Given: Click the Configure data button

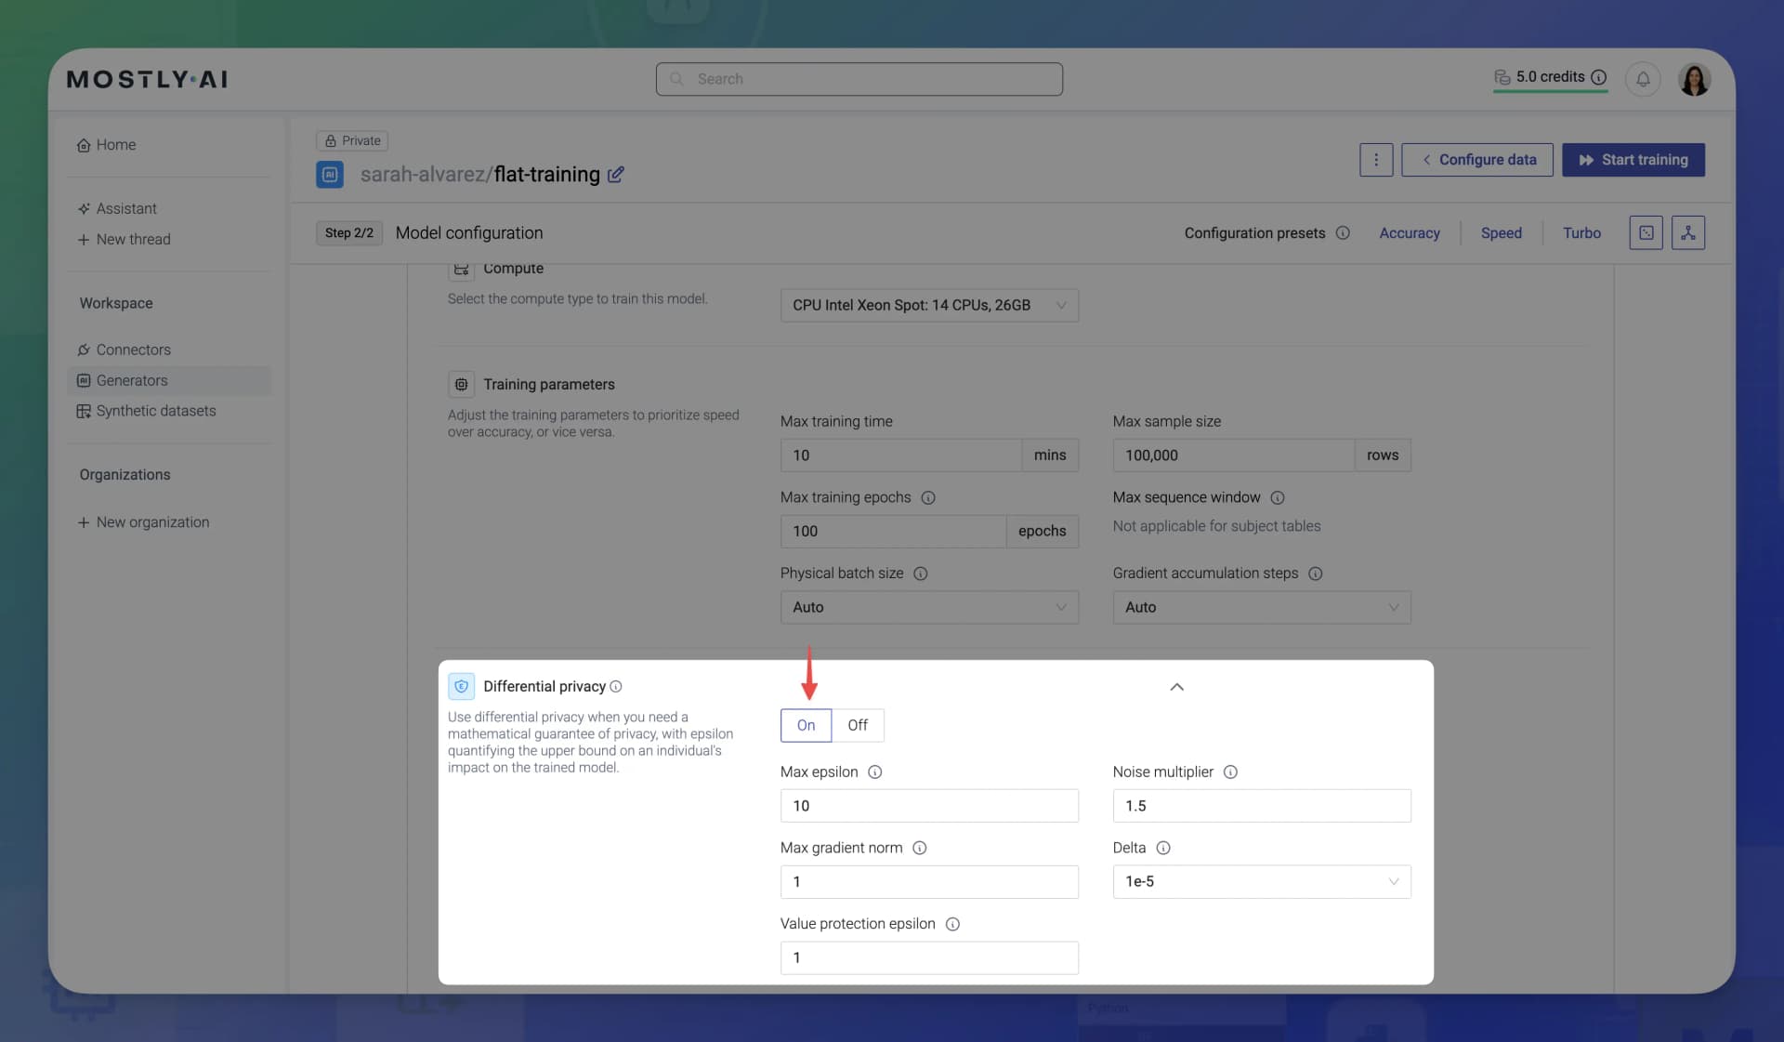Looking at the screenshot, I should [x=1476, y=160].
